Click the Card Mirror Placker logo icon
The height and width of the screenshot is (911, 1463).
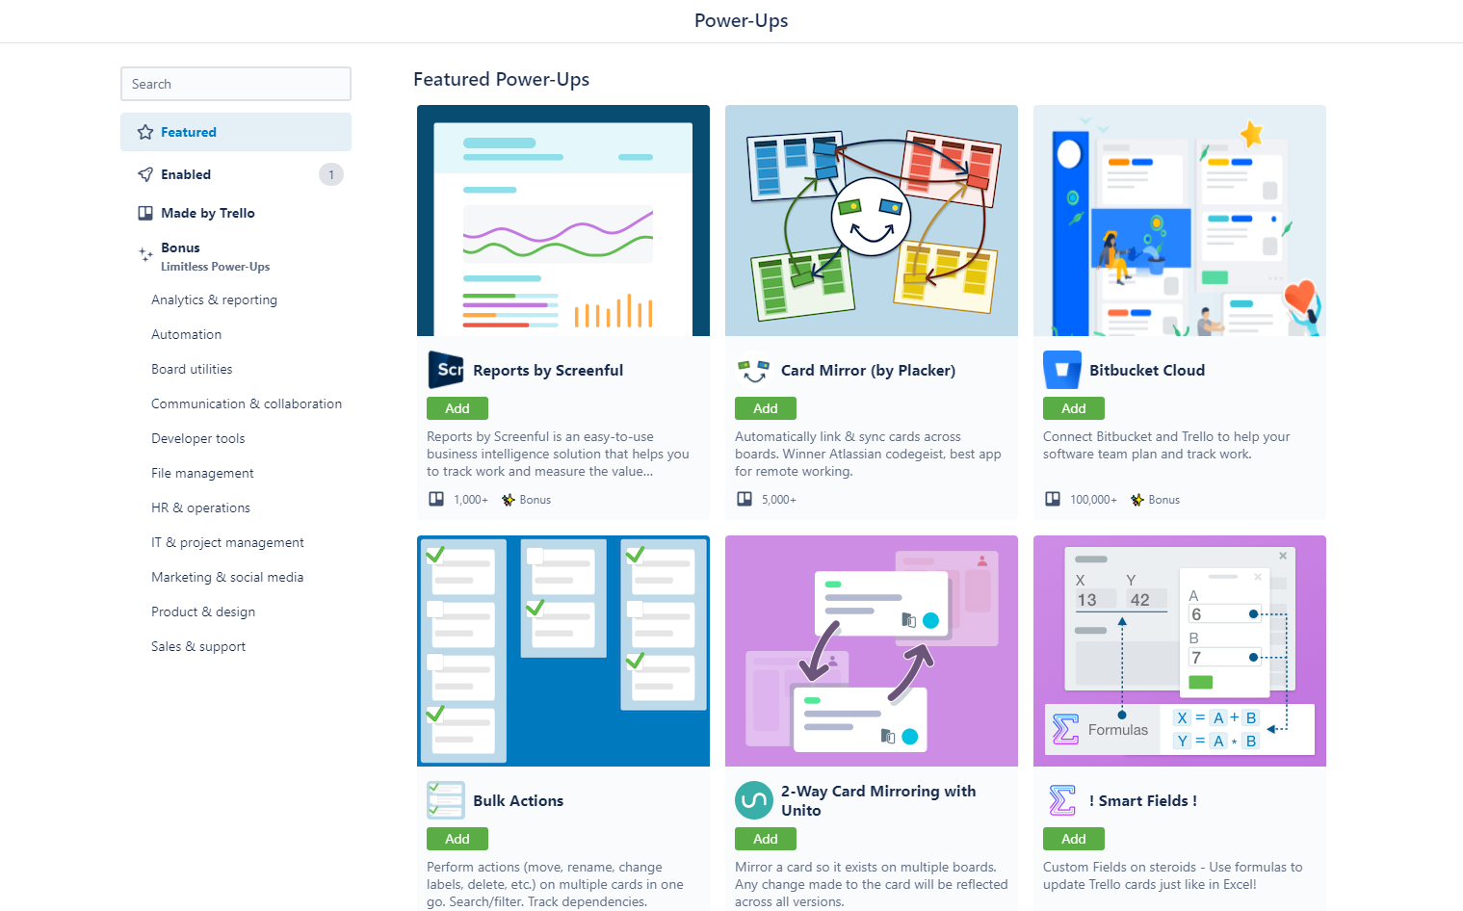(x=754, y=370)
